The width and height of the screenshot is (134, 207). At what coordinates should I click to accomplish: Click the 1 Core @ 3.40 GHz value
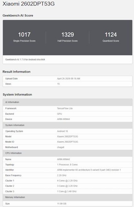(x=67, y=191)
